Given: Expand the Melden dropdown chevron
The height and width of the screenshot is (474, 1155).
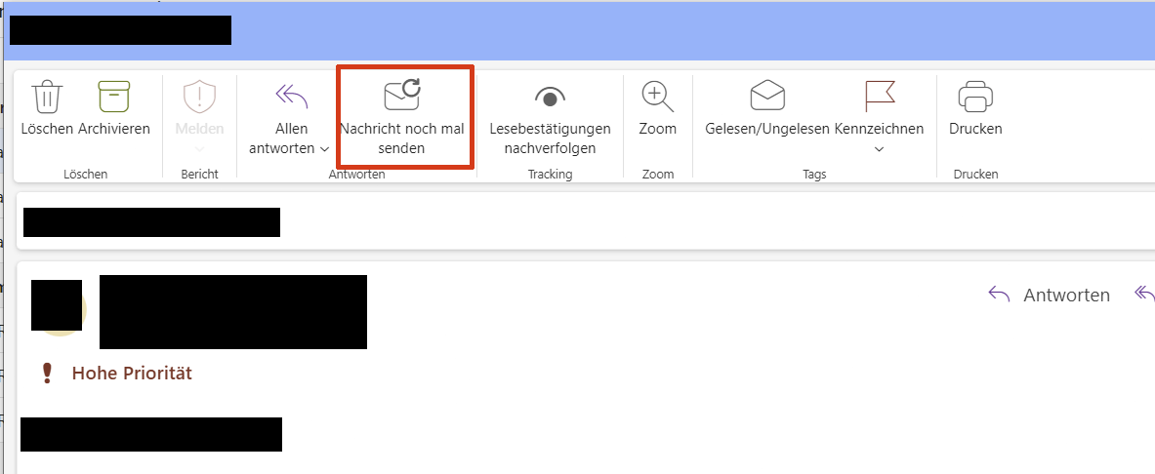Looking at the screenshot, I should coord(199,149).
